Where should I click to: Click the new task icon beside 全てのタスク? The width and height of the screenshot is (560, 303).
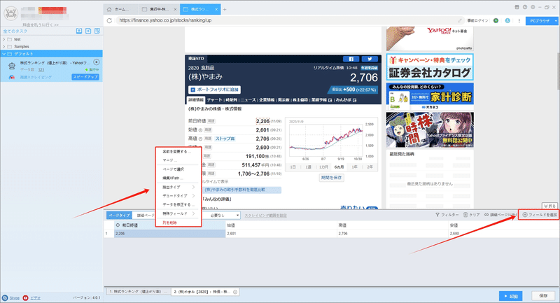point(88,31)
